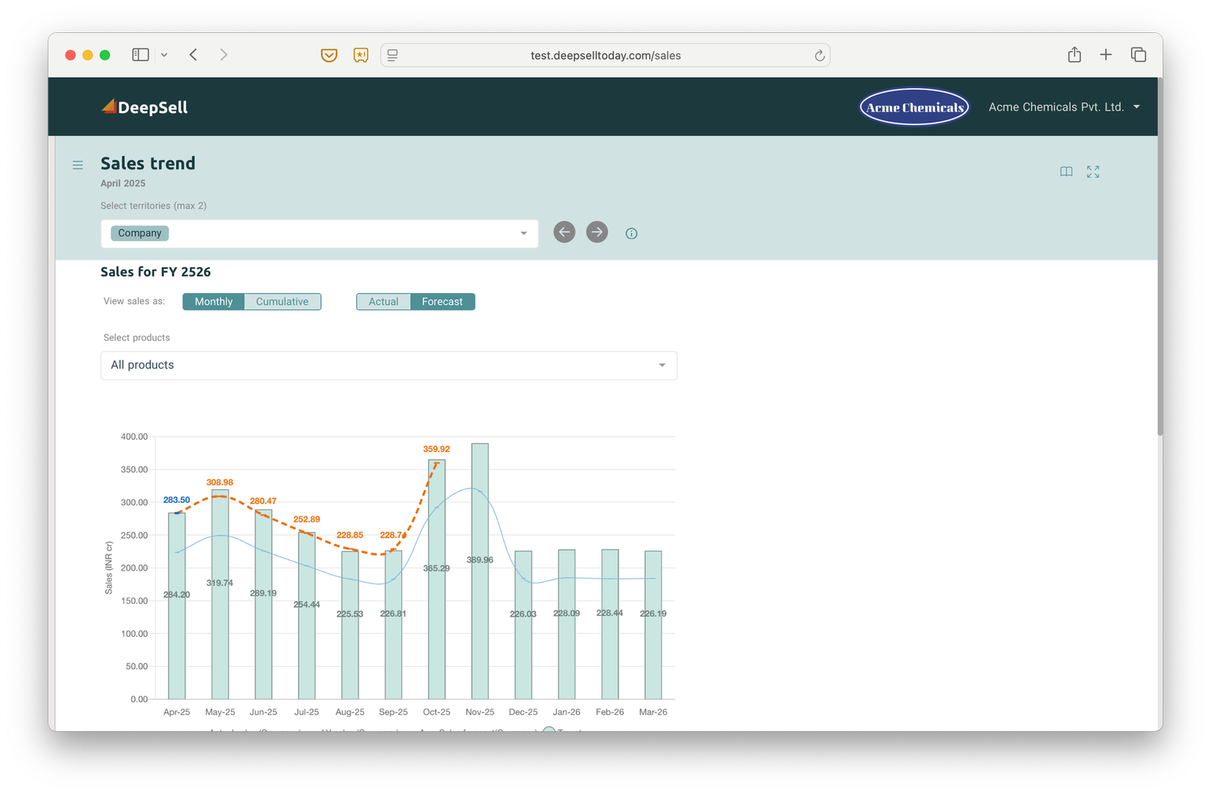This screenshot has width=1211, height=795.
Task: Select the Actual toggle
Action: [x=383, y=302]
